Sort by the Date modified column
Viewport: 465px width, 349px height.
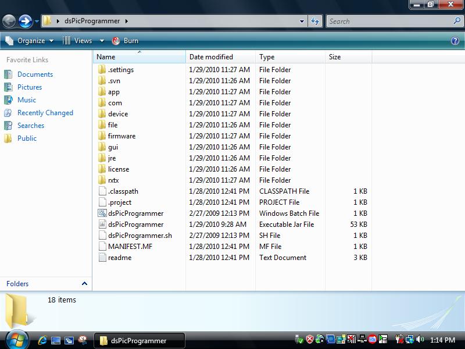(x=211, y=57)
